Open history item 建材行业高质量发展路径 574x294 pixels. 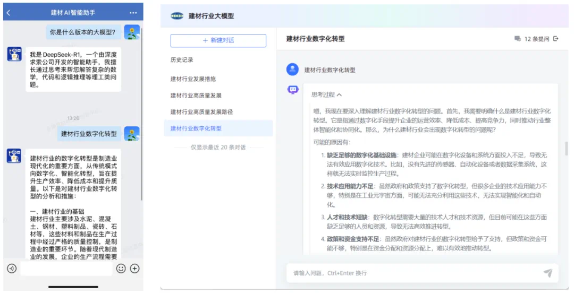point(202,112)
